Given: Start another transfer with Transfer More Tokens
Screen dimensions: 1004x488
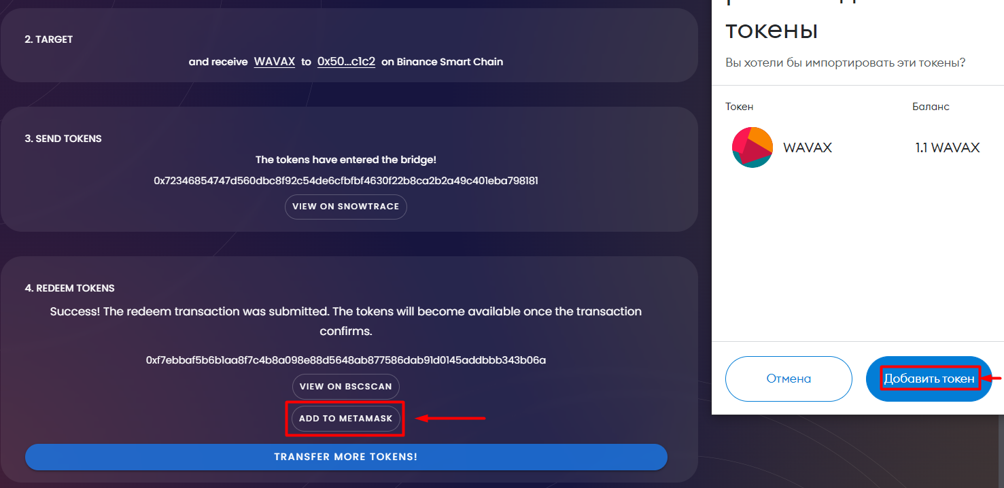Looking at the screenshot, I should 346,457.
